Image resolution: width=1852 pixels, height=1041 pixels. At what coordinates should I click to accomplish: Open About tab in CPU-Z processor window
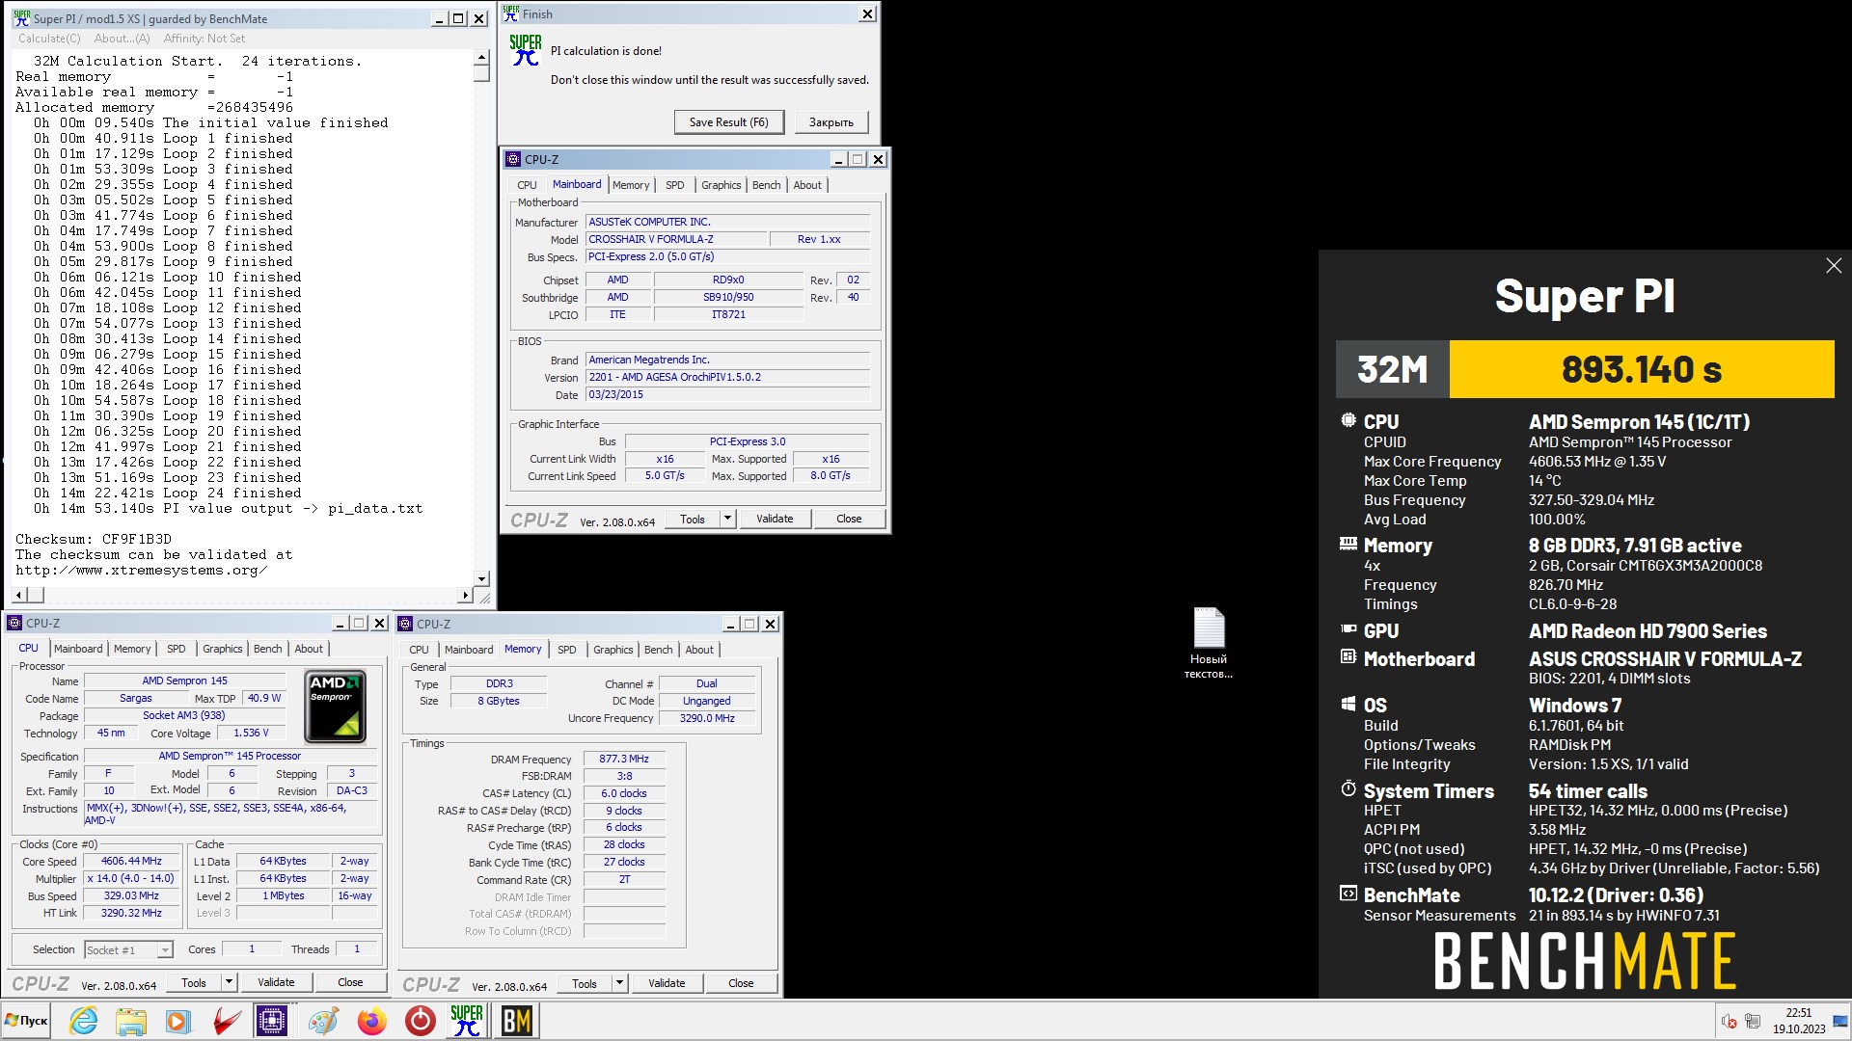(309, 649)
